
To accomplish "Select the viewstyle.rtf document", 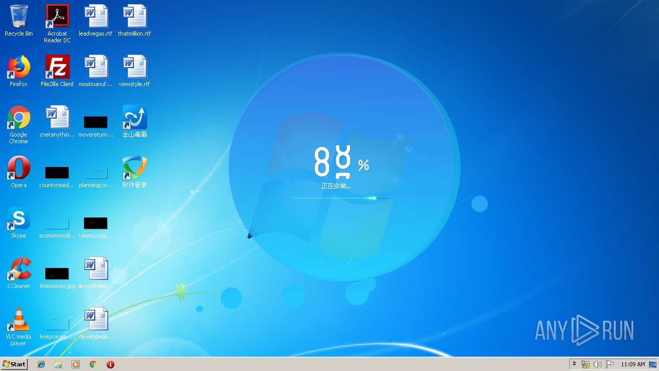I will pyautogui.click(x=134, y=72).
